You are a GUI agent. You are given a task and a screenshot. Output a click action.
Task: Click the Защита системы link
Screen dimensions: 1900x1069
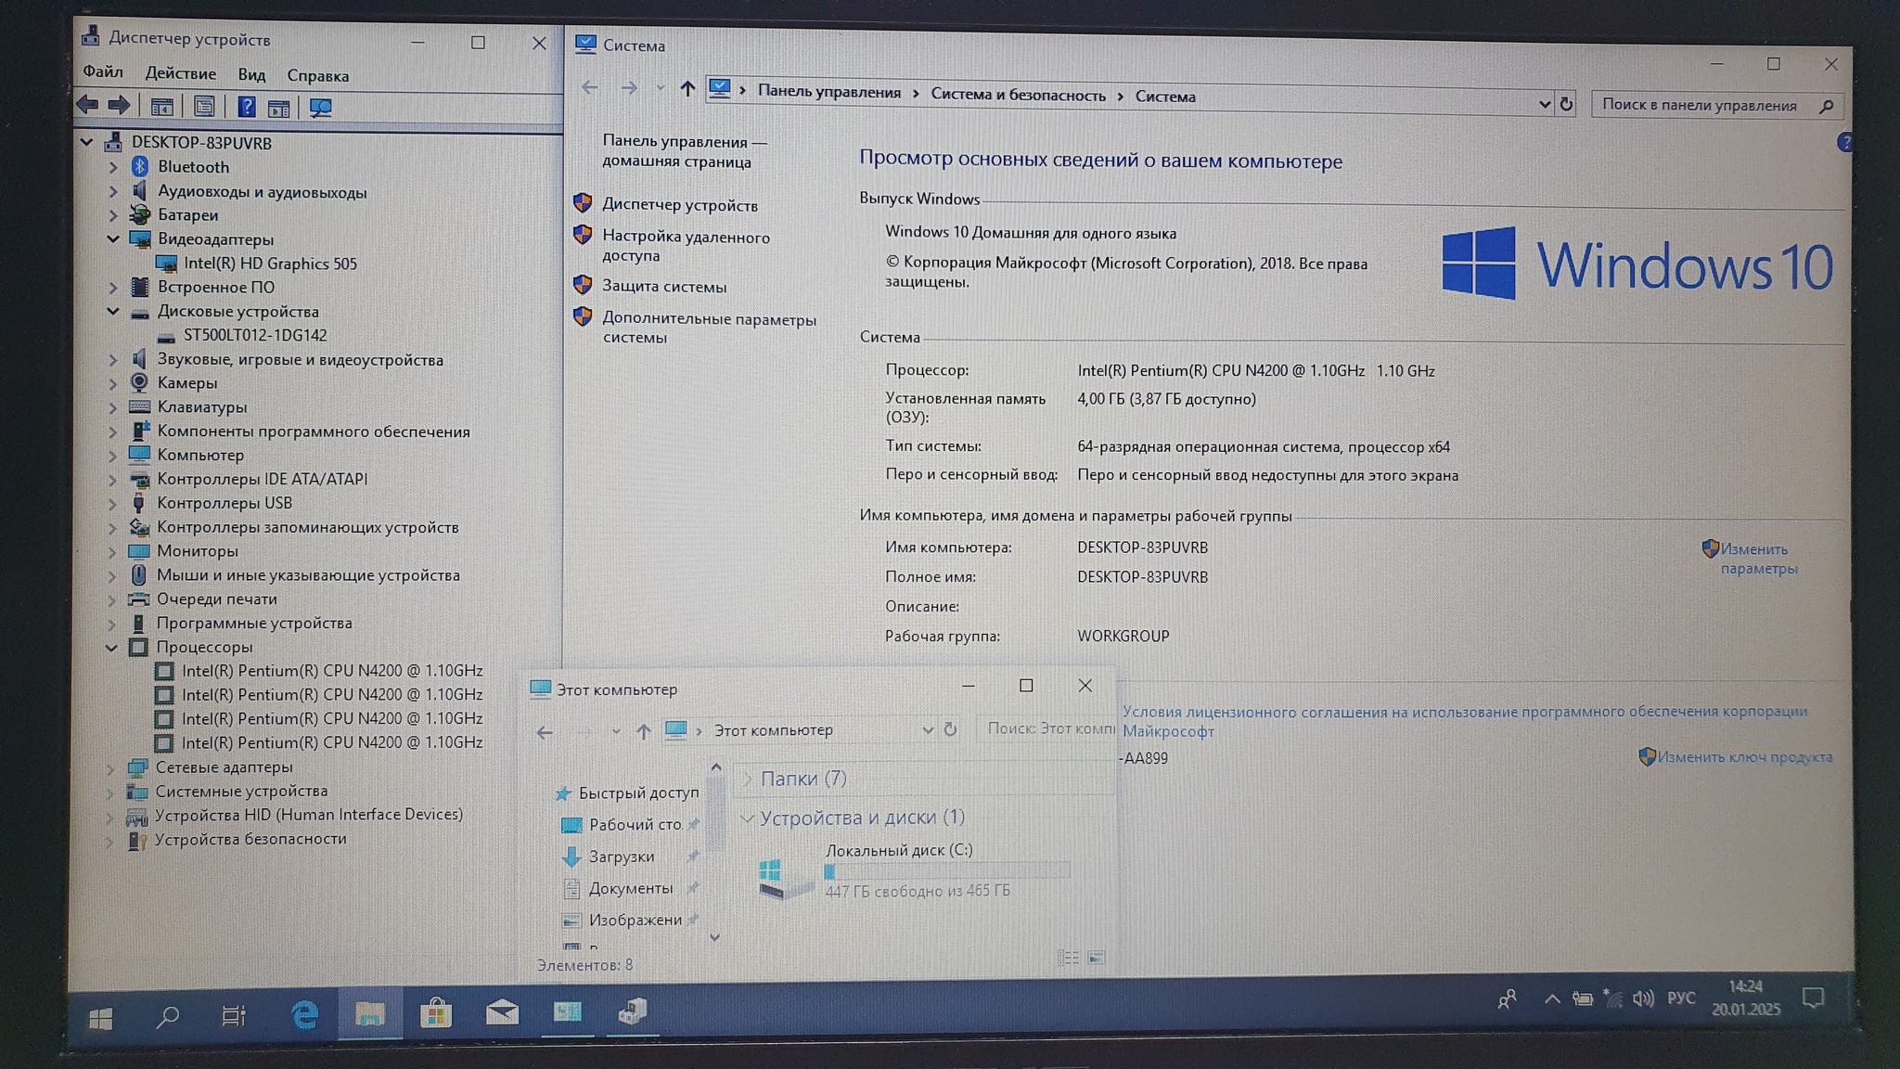click(664, 287)
